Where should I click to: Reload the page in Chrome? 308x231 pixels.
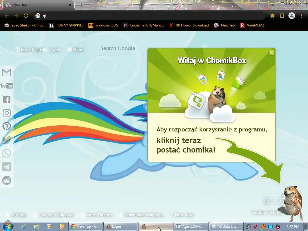26,16
